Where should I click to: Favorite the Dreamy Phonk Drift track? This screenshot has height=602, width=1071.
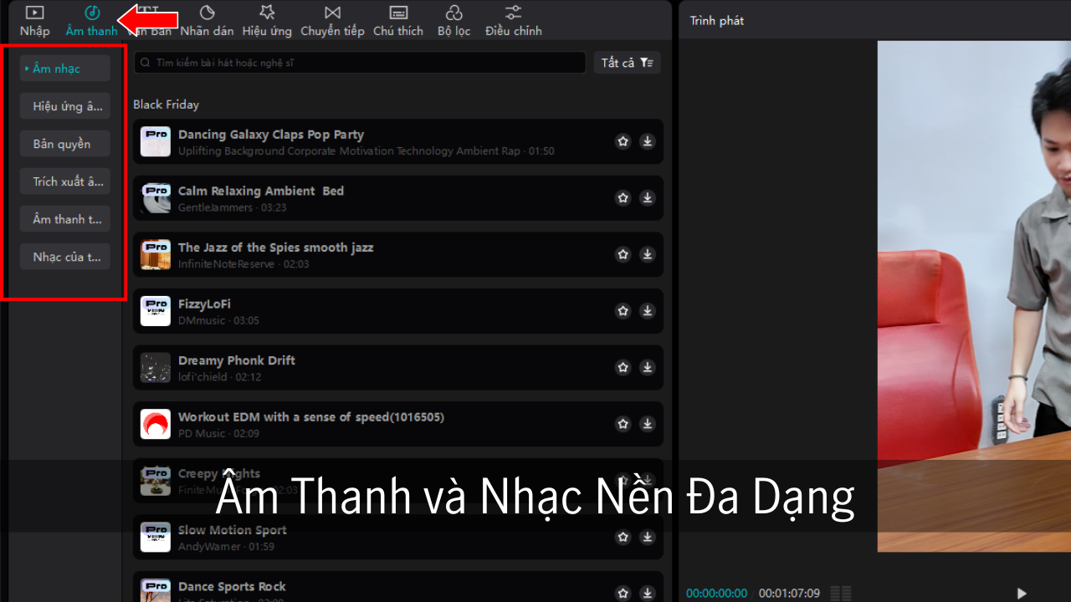(x=623, y=367)
